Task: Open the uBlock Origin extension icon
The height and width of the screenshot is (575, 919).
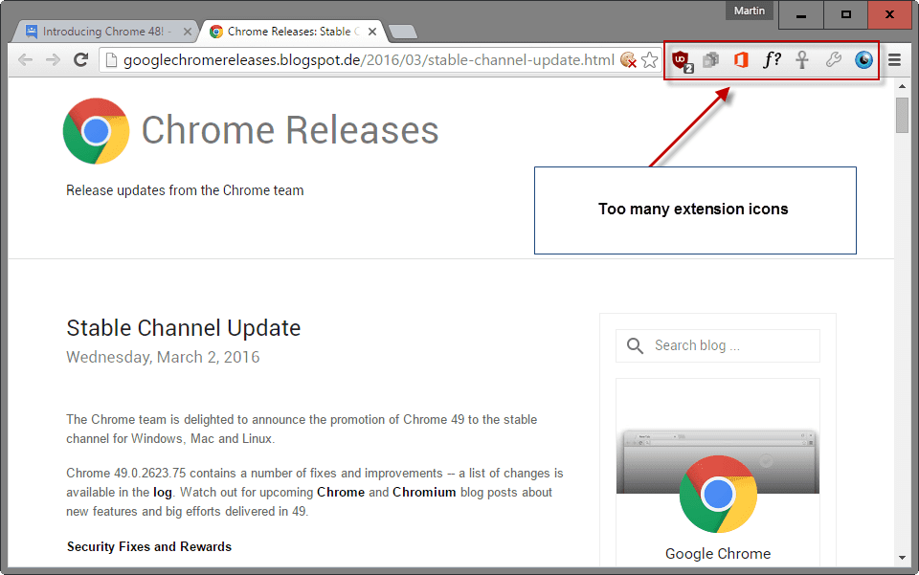Action: (x=682, y=59)
